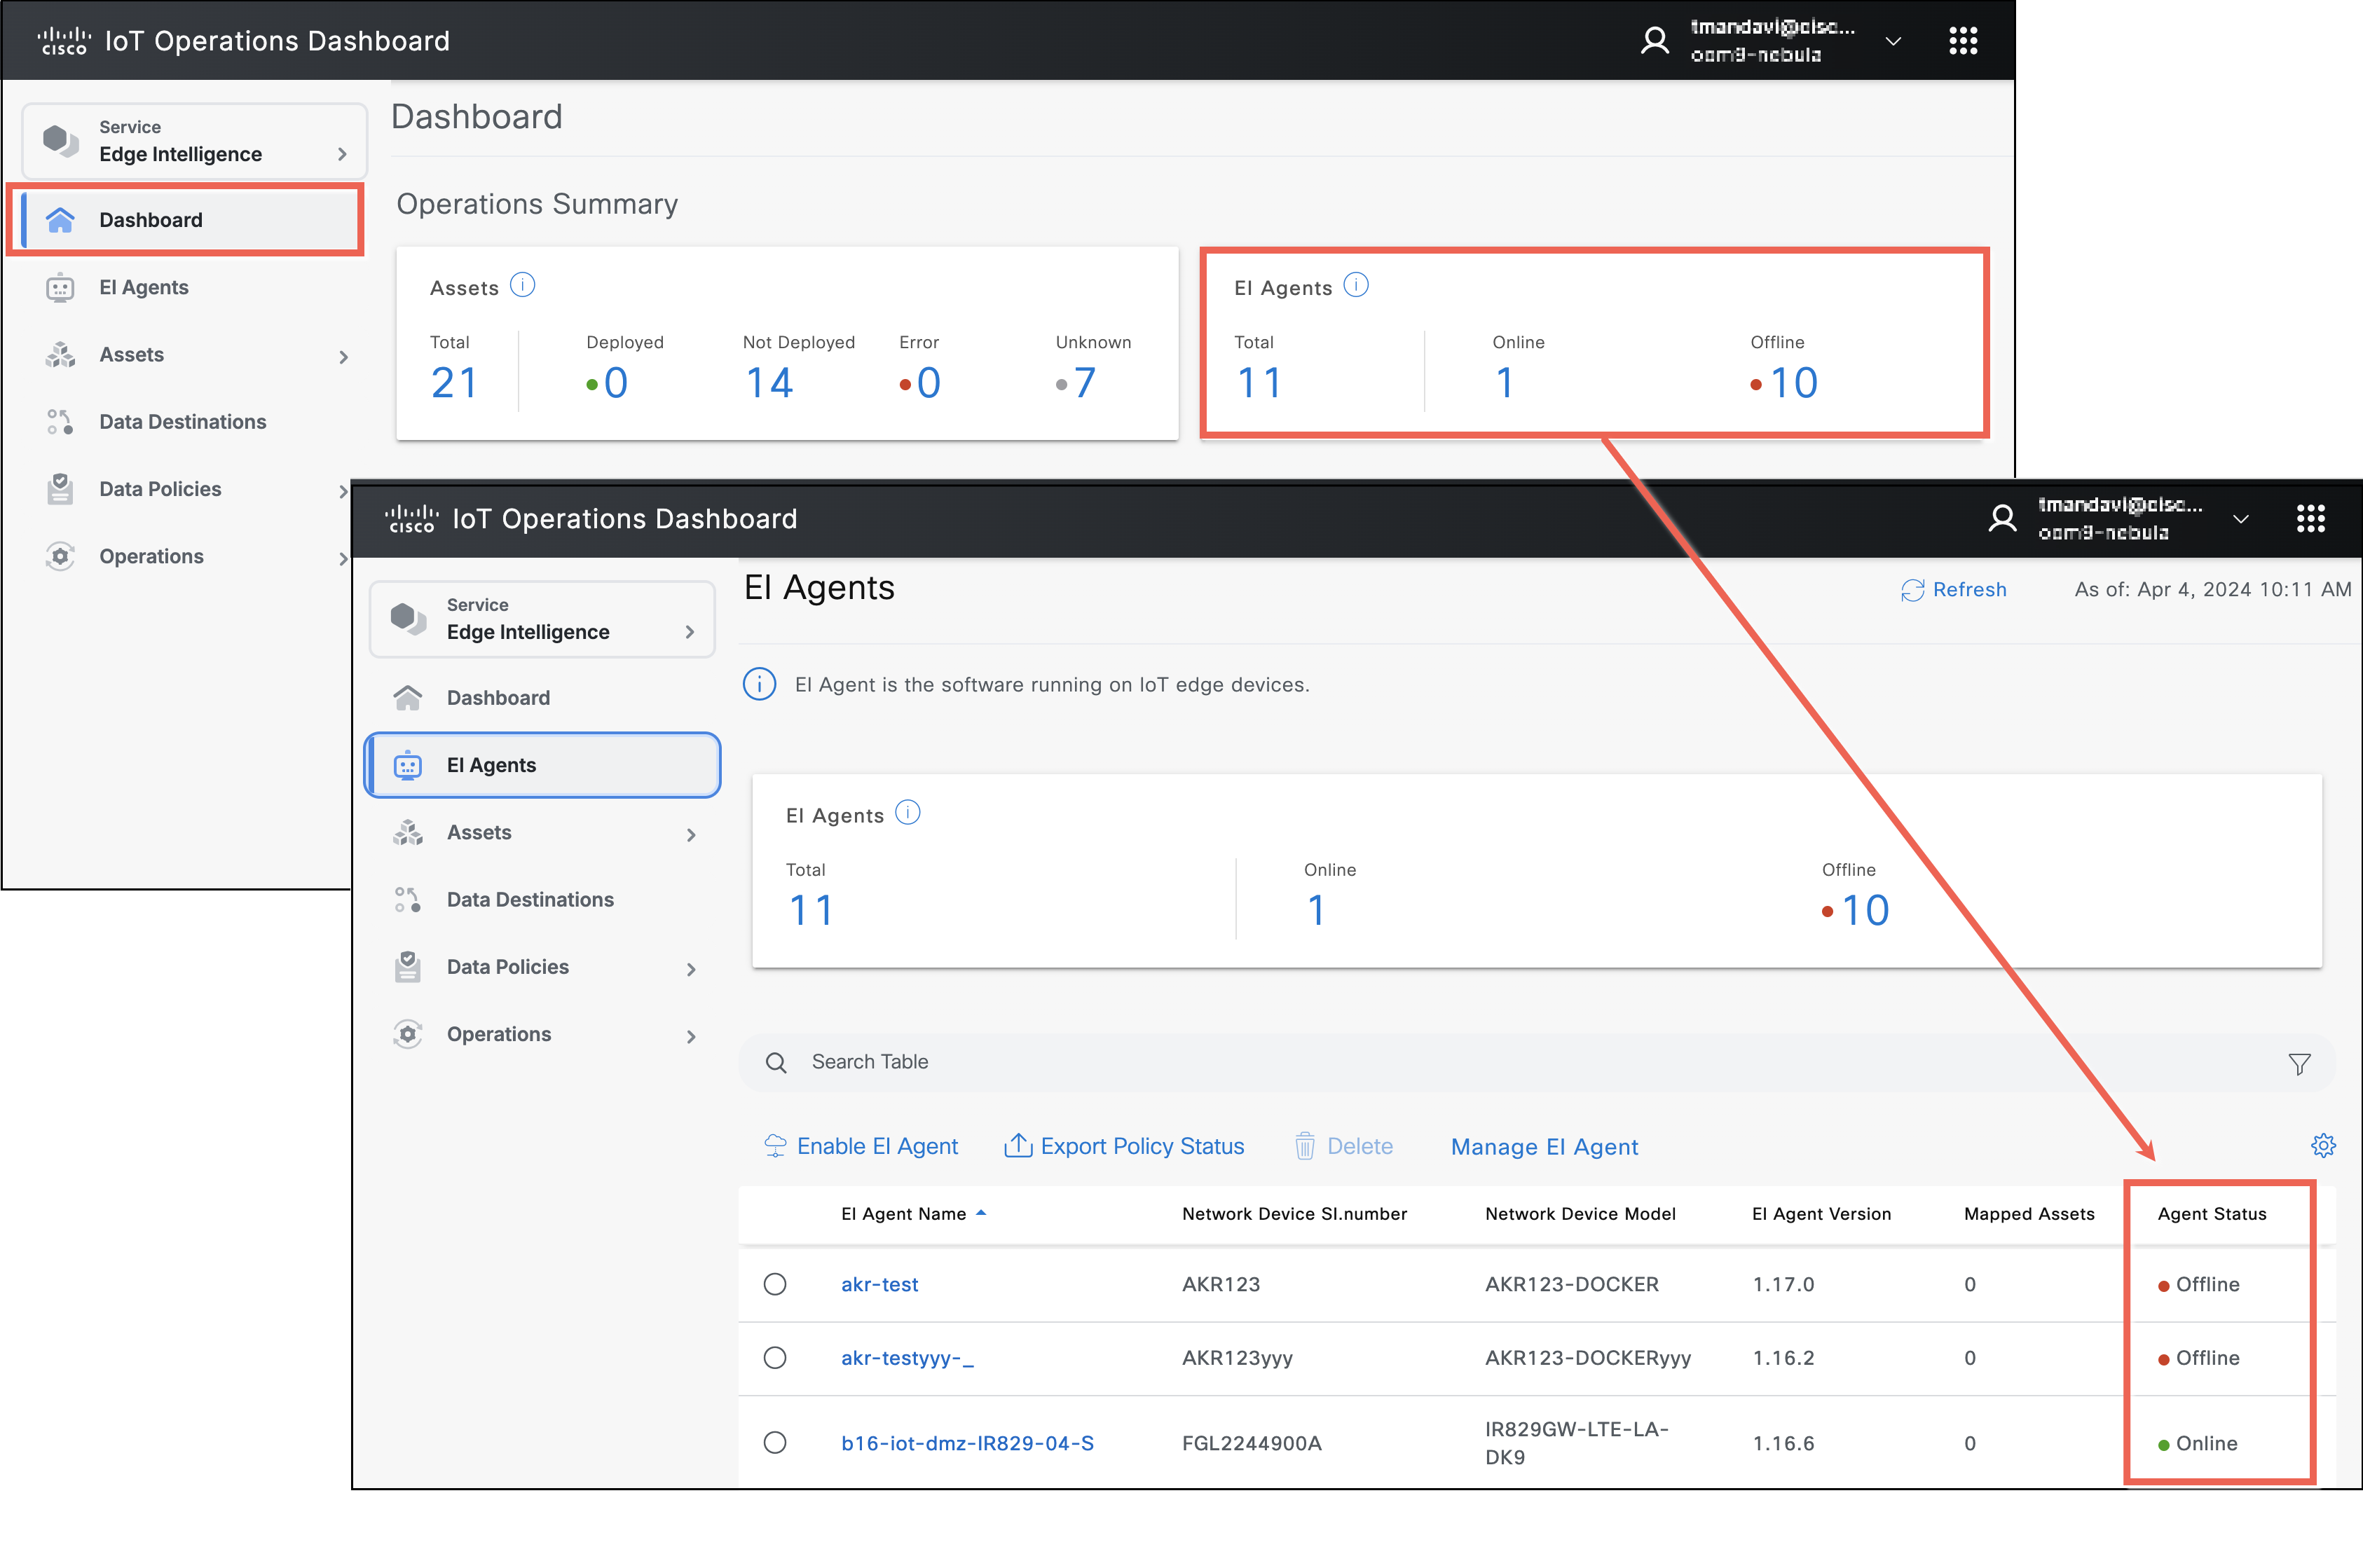Click EI Agents info icon on Dashboard summary card
The height and width of the screenshot is (1568, 2363).
tap(1356, 286)
